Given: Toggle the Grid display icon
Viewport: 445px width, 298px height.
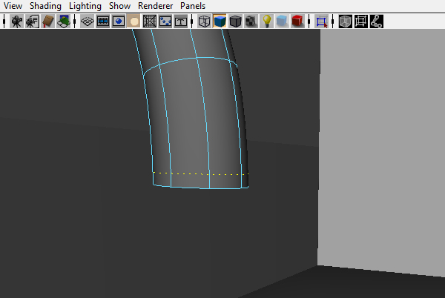Looking at the screenshot, I should click(87, 21).
